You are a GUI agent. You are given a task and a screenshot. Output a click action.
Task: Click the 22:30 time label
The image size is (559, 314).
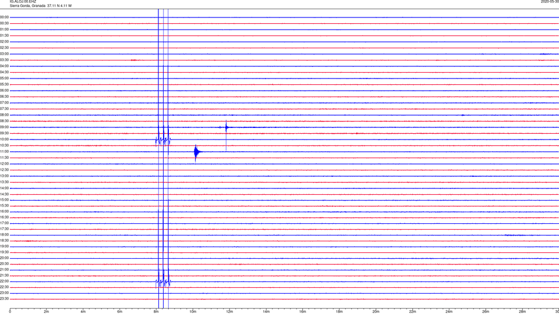point(5,287)
